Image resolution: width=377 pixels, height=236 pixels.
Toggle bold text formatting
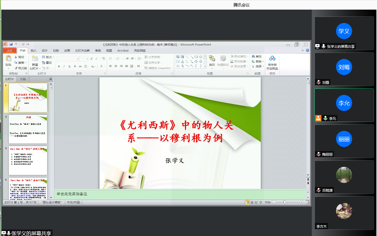coord(59,66)
